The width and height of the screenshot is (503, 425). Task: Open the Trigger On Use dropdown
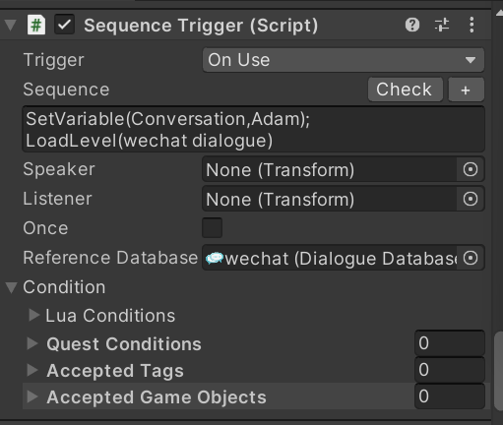(x=344, y=60)
